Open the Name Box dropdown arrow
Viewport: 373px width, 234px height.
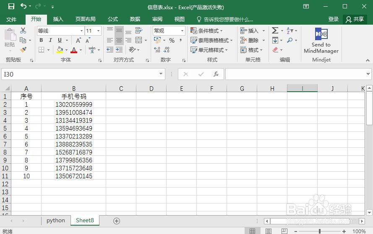161,74
